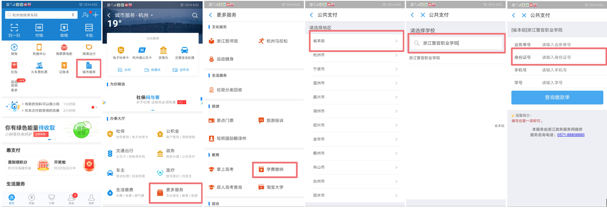Screen dimensions: 607x208
Task: Focus the 业务单号 input field
Action: [557, 44]
